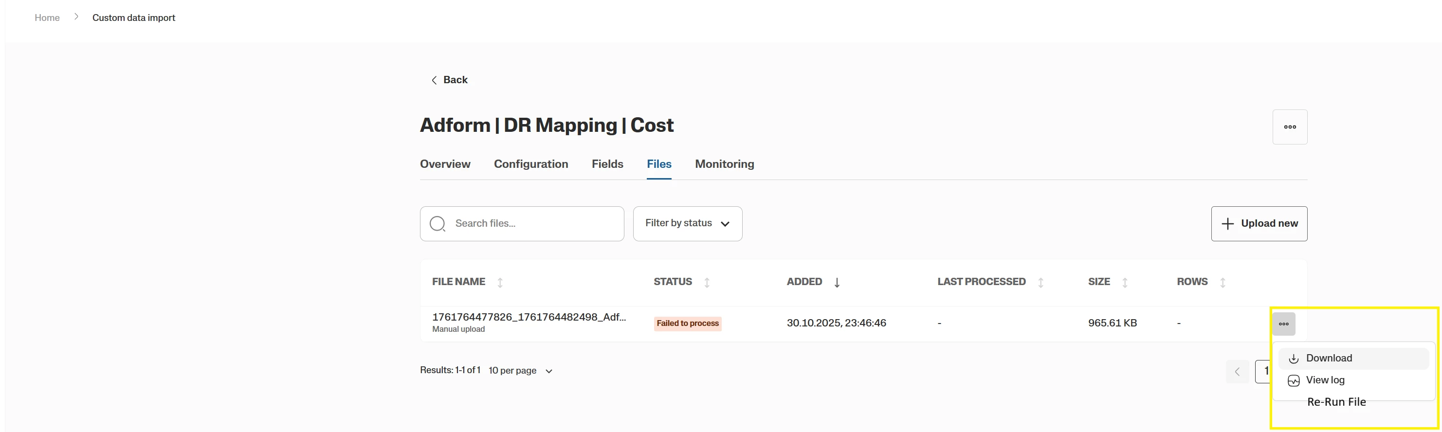Screen dimensions: 1442x432
Task: Open the Configuration tab
Action: pyautogui.click(x=530, y=164)
